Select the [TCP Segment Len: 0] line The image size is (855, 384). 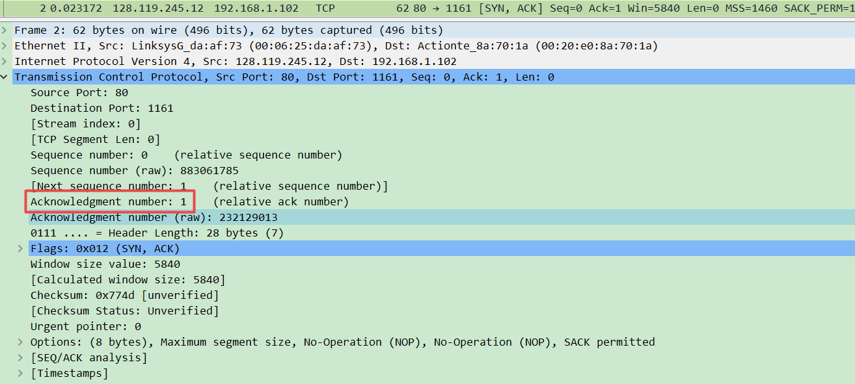pyautogui.click(x=96, y=140)
